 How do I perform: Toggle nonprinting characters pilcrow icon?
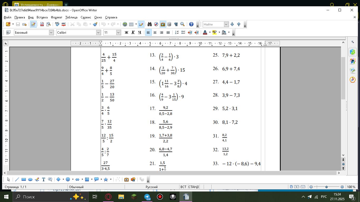(176, 24)
